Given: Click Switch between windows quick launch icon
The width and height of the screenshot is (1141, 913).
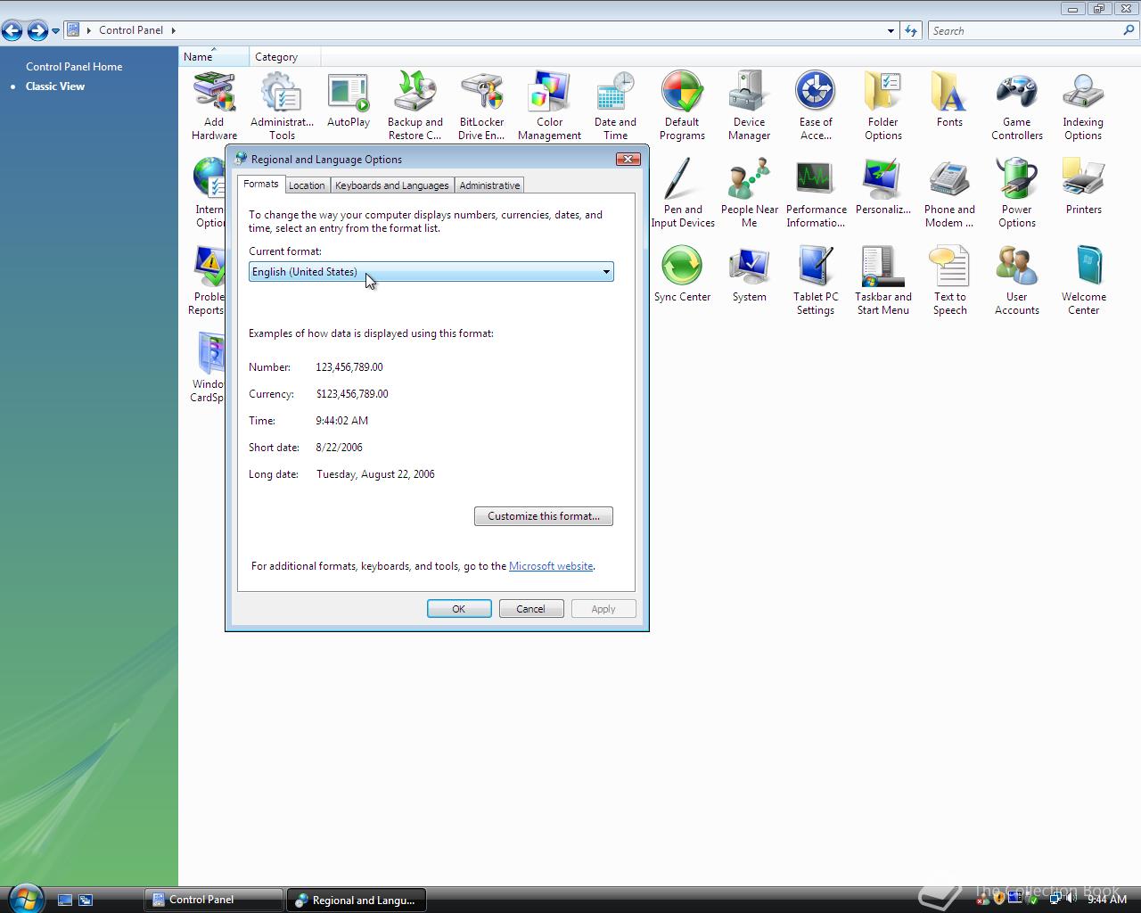Looking at the screenshot, I should (86, 901).
